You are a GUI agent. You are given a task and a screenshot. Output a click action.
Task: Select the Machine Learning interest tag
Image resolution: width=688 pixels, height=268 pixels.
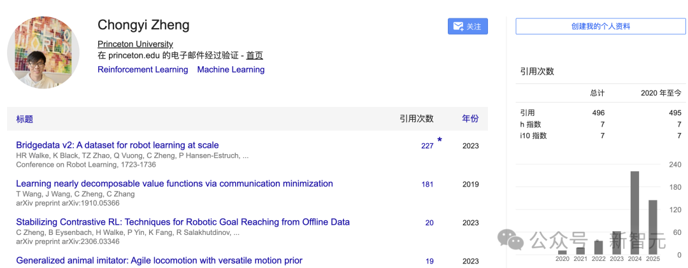(231, 69)
